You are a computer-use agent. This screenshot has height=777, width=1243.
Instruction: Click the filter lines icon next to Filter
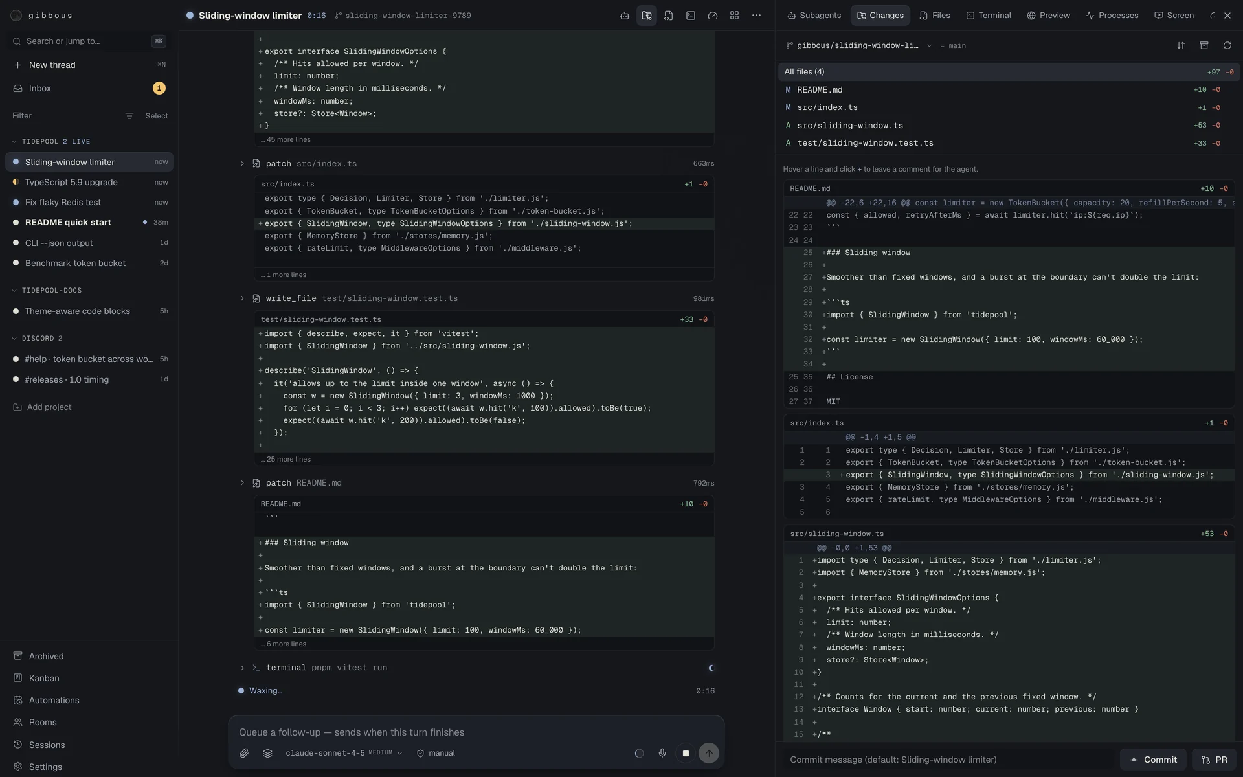click(129, 116)
